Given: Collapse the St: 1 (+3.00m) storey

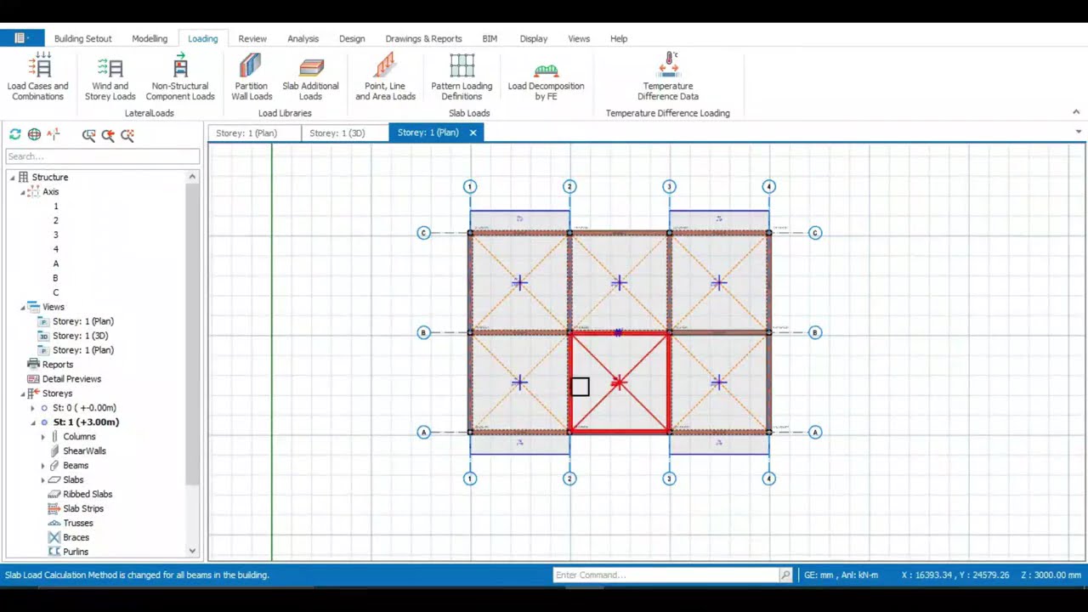Looking at the screenshot, I should pyautogui.click(x=33, y=422).
